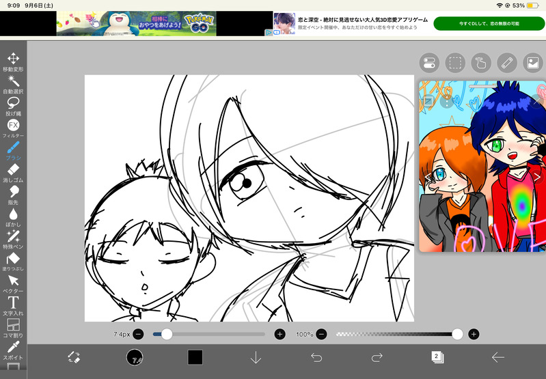Image resolution: width=546 pixels, height=379 pixels.
Task: Open the brush settings size circle
Action: [x=135, y=357]
